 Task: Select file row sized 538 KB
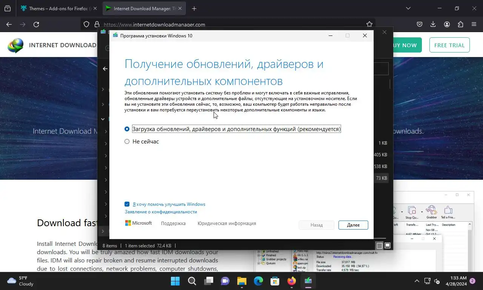[x=380, y=167]
